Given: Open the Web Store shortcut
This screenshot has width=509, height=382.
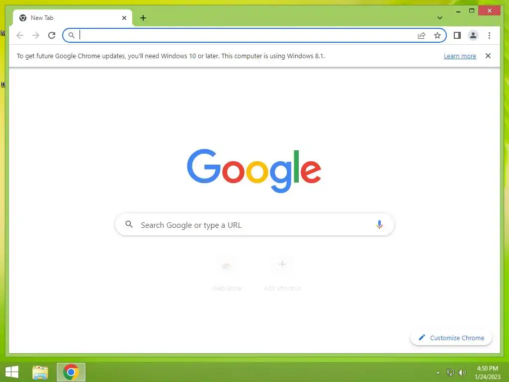Looking at the screenshot, I should [226, 274].
